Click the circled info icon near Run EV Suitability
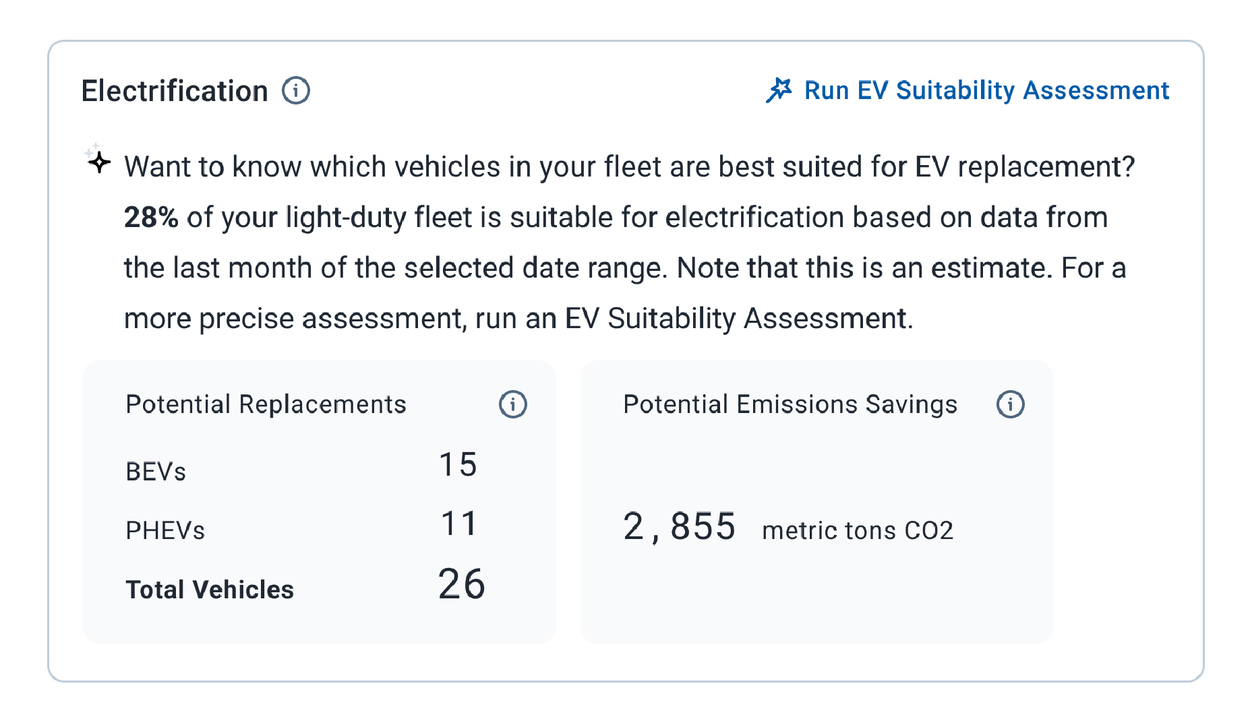This screenshot has height=725, width=1250. (297, 90)
